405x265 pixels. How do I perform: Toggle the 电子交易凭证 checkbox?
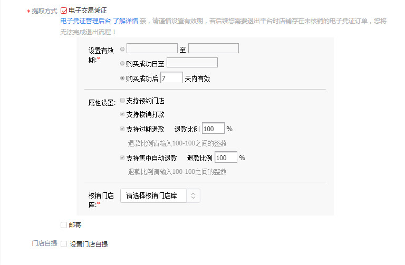pyautogui.click(x=64, y=10)
